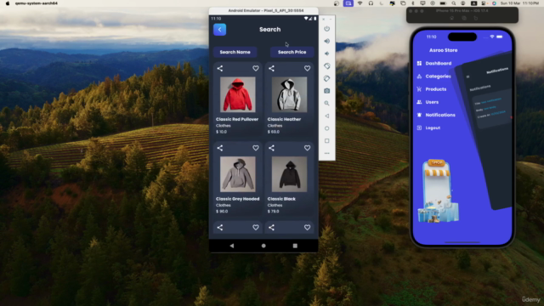The height and width of the screenshot is (306, 544).
Task: Click the Classic Red Pullover title
Action: [x=237, y=119]
